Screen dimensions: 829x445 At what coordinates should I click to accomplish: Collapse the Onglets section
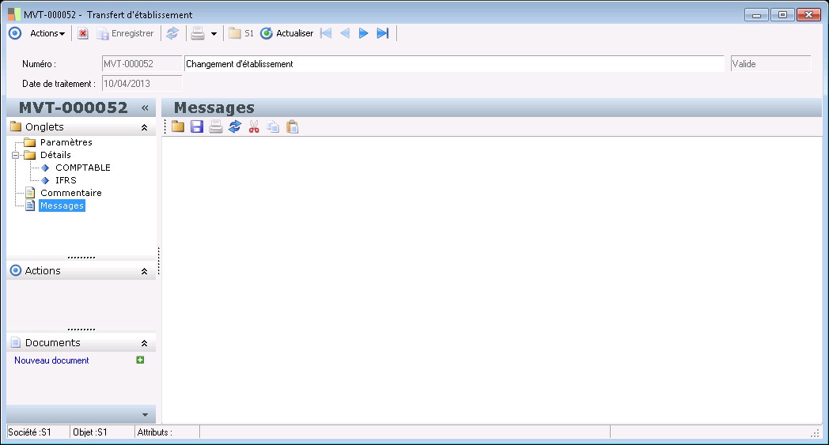point(144,127)
